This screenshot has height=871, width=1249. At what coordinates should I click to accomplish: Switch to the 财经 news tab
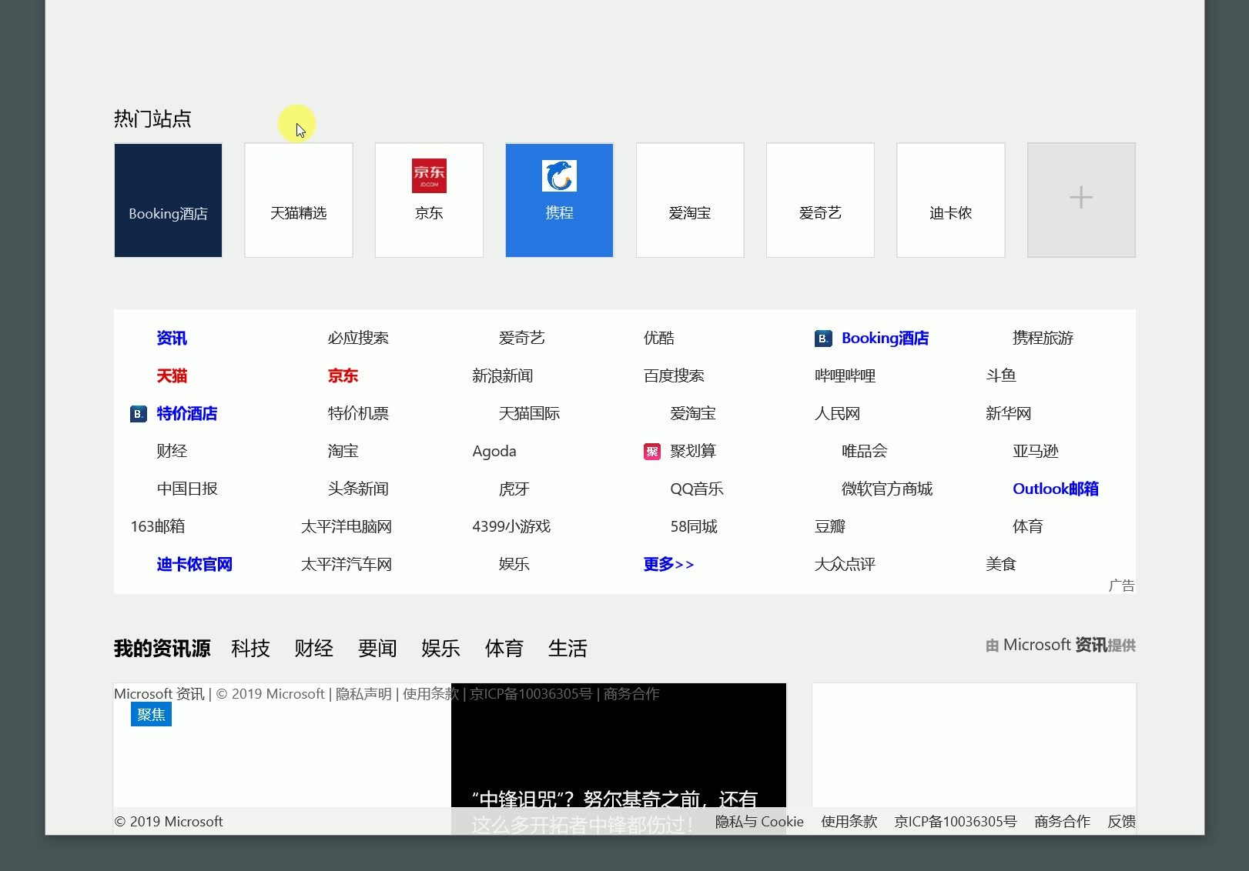tap(314, 649)
